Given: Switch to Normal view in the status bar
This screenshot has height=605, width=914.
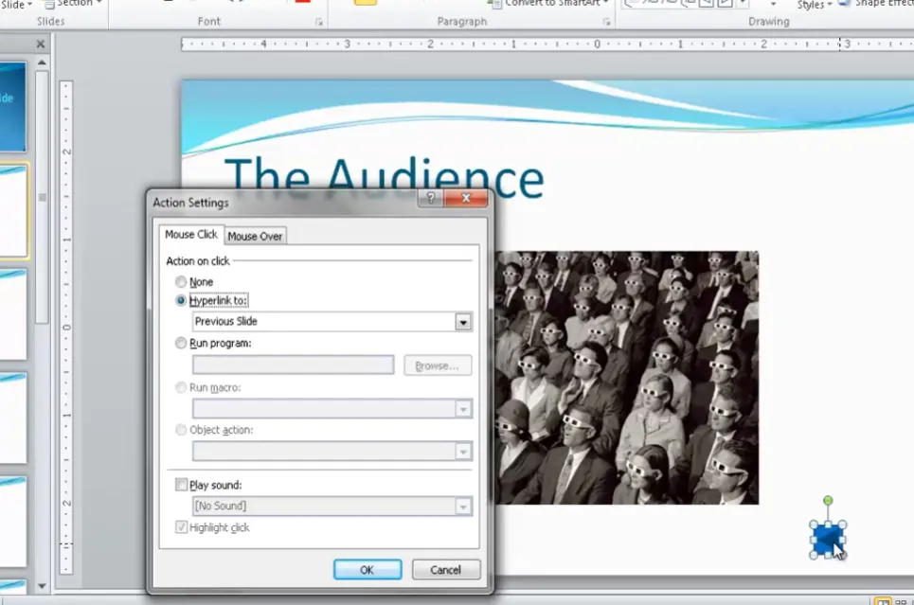Looking at the screenshot, I should tap(882, 600).
